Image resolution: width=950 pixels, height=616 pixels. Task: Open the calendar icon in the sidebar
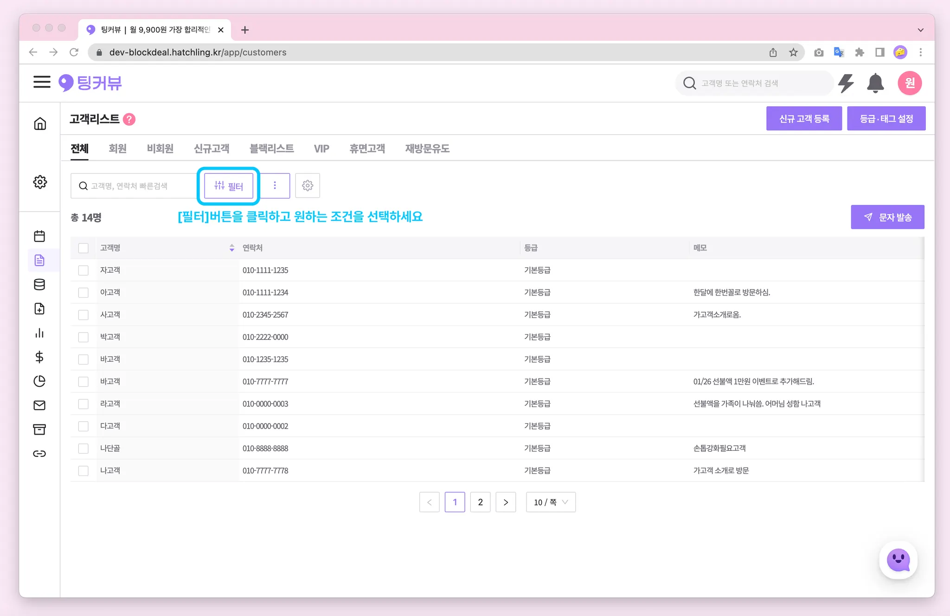40,236
